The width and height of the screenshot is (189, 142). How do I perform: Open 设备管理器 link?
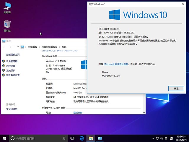(12, 61)
